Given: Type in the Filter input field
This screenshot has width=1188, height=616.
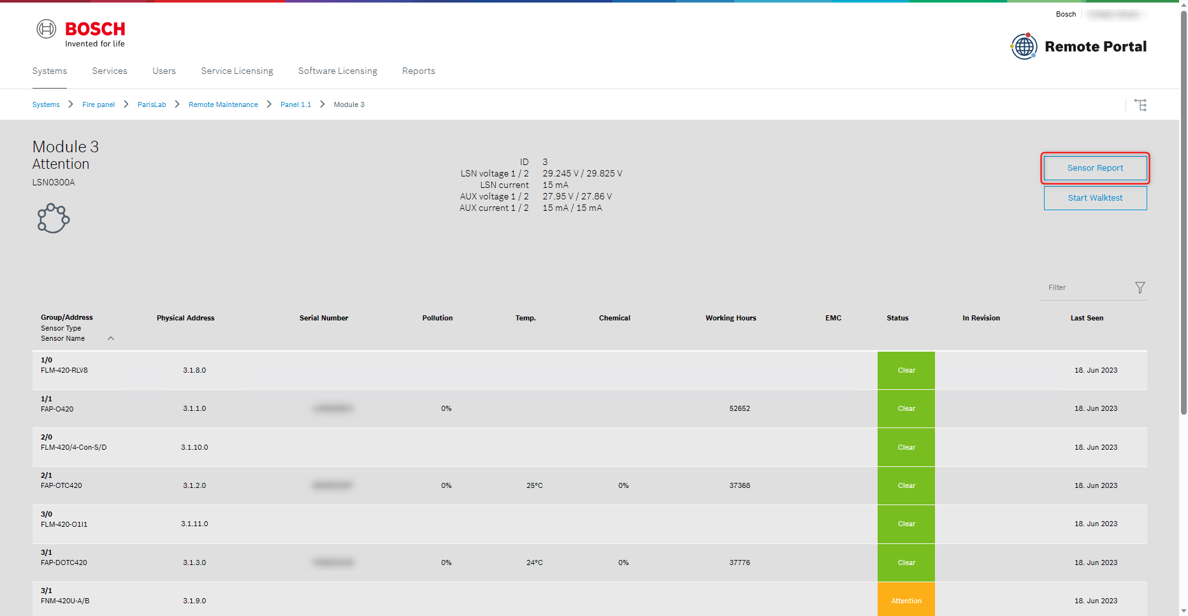Looking at the screenshot, I should tap(1087, 288).
